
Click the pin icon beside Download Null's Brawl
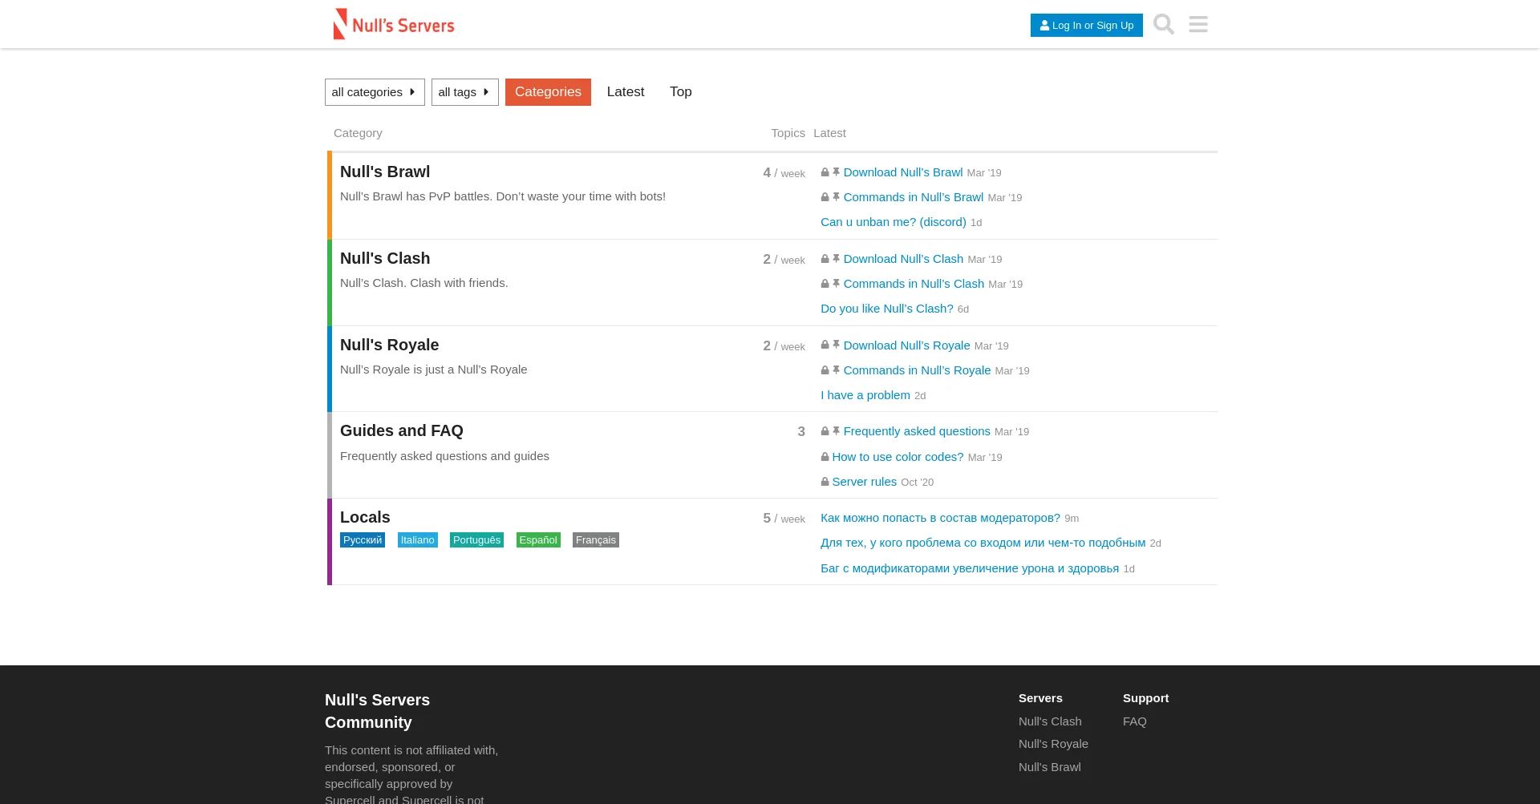[836, 172]
